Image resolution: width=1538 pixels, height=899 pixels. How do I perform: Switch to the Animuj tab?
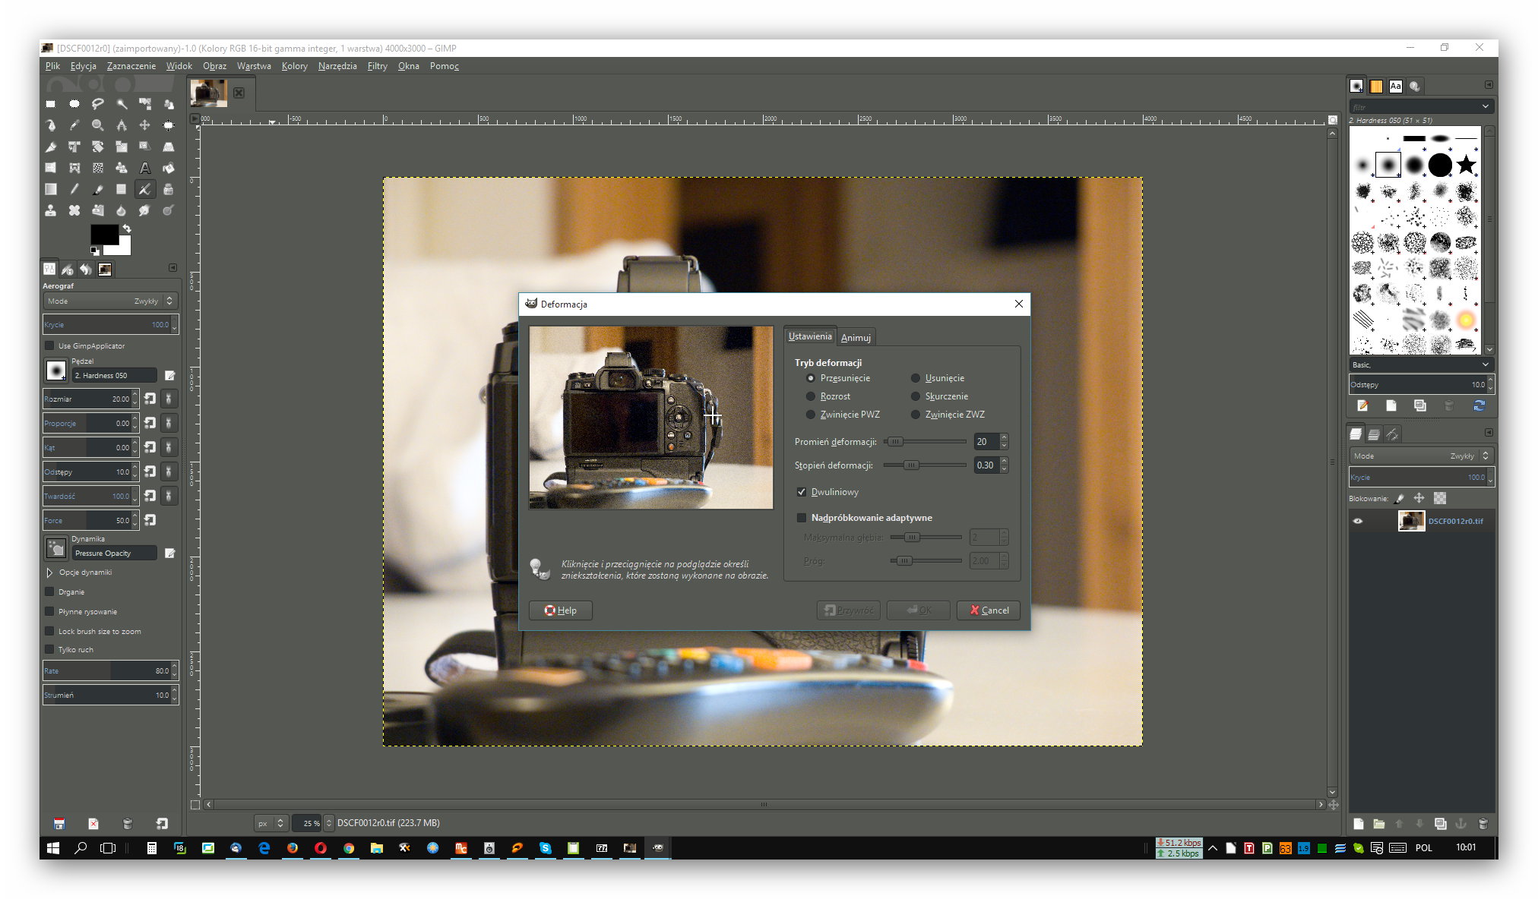pyautogui.click(x=856, y=337)
